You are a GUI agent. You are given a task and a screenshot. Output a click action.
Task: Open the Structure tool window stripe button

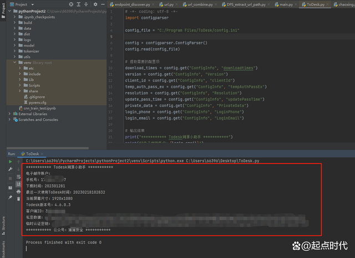(3, 225)
